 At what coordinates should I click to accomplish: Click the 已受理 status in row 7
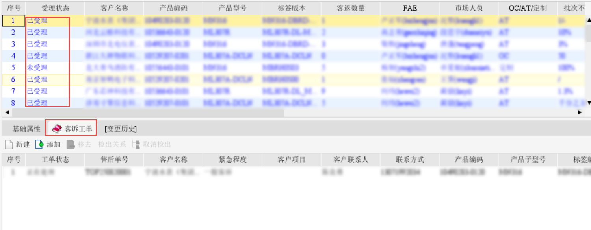pos(37,91)
